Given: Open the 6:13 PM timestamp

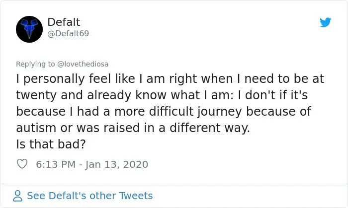Looking at the screenshot, I should (x=56, y=164).
